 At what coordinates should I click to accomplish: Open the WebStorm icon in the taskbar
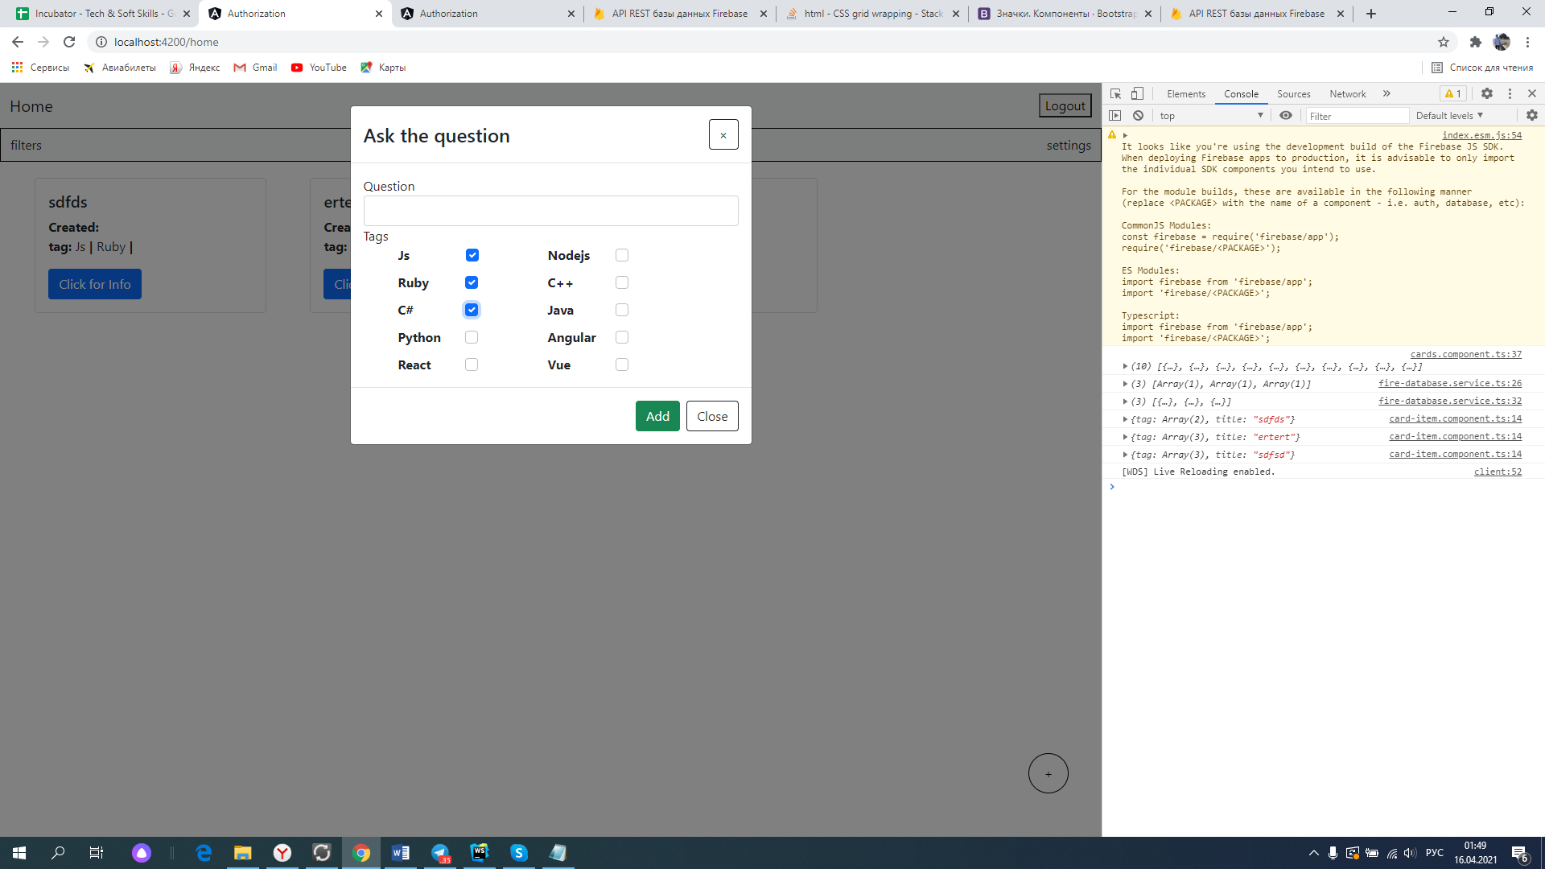click(x=480, y=852)
